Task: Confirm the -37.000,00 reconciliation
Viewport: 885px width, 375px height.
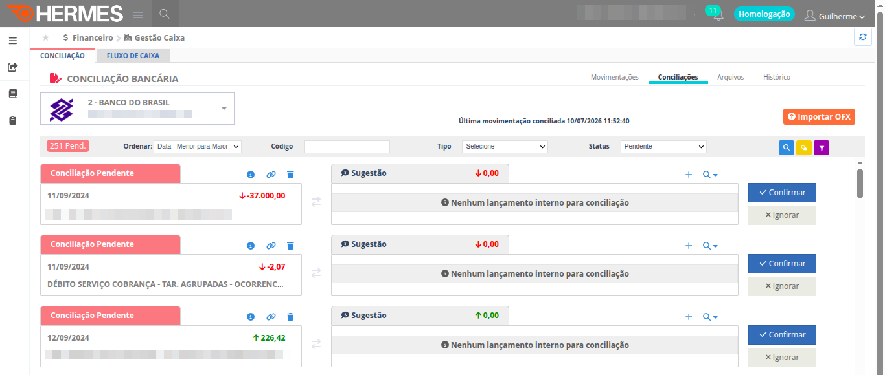Action: point(782,193)
